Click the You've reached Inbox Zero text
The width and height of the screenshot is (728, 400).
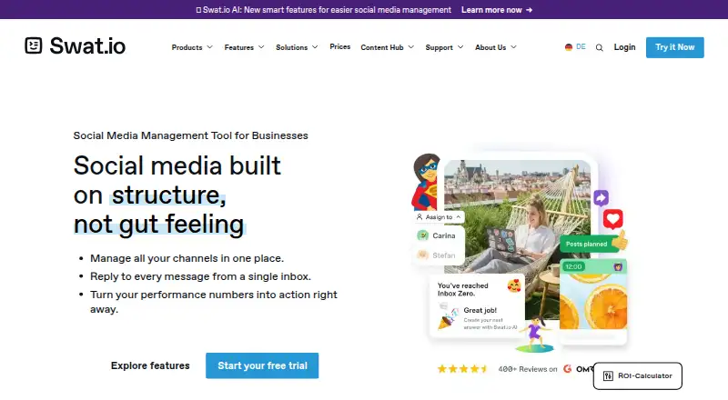(x=463, y=290)
